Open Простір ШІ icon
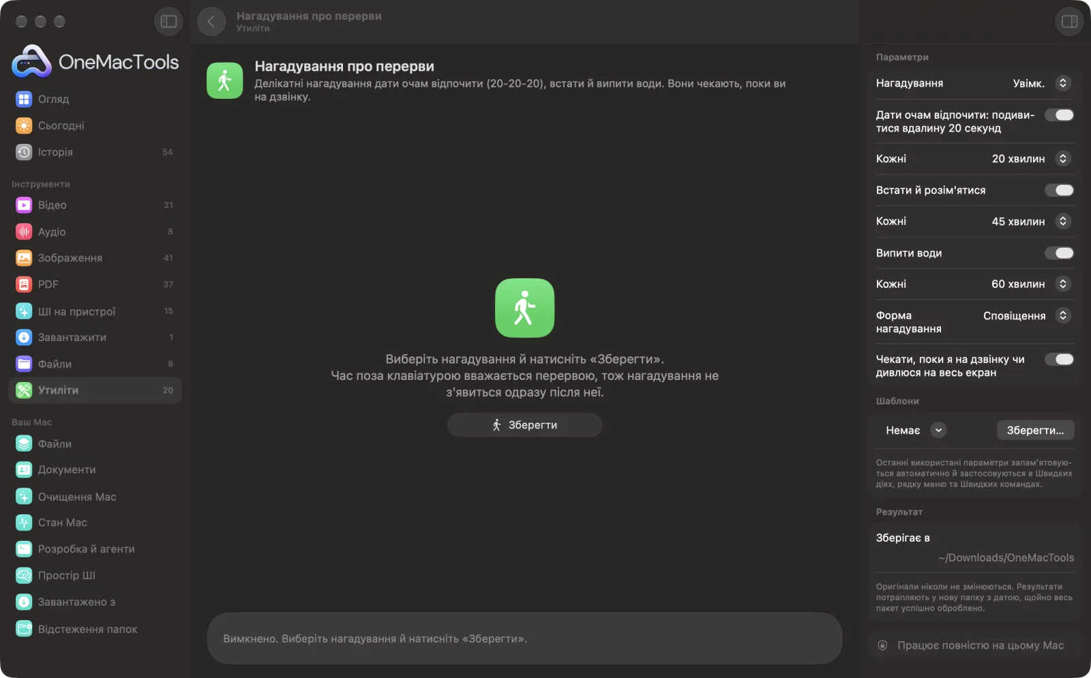The height and width of the screenshot is (678, 1091). 24,576
